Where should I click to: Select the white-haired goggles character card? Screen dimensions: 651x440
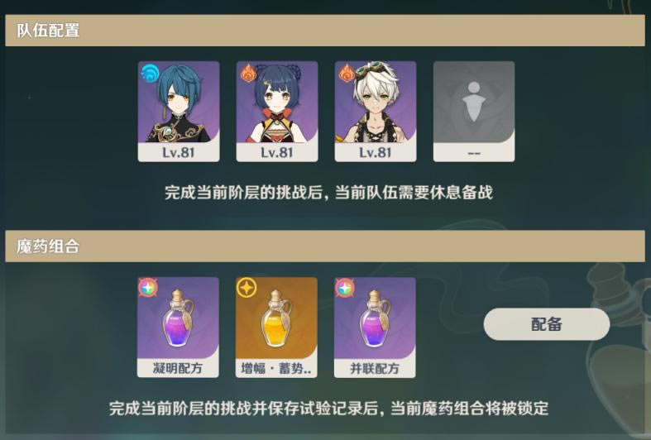[x=376, y=112]
